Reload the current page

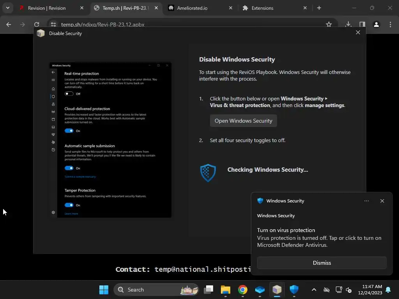(37, 25)
